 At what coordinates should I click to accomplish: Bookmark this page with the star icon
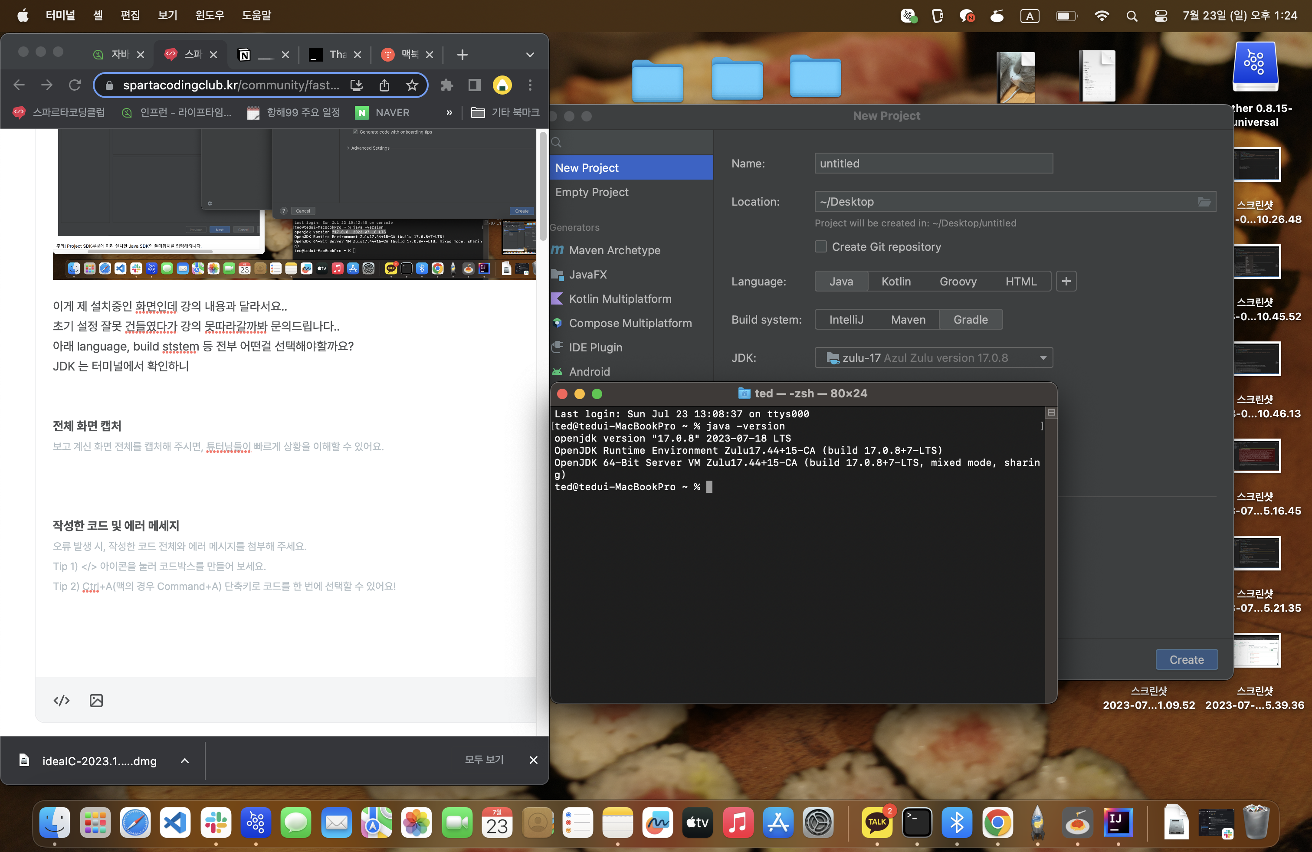pyautogui.click(x=412, y=85)
